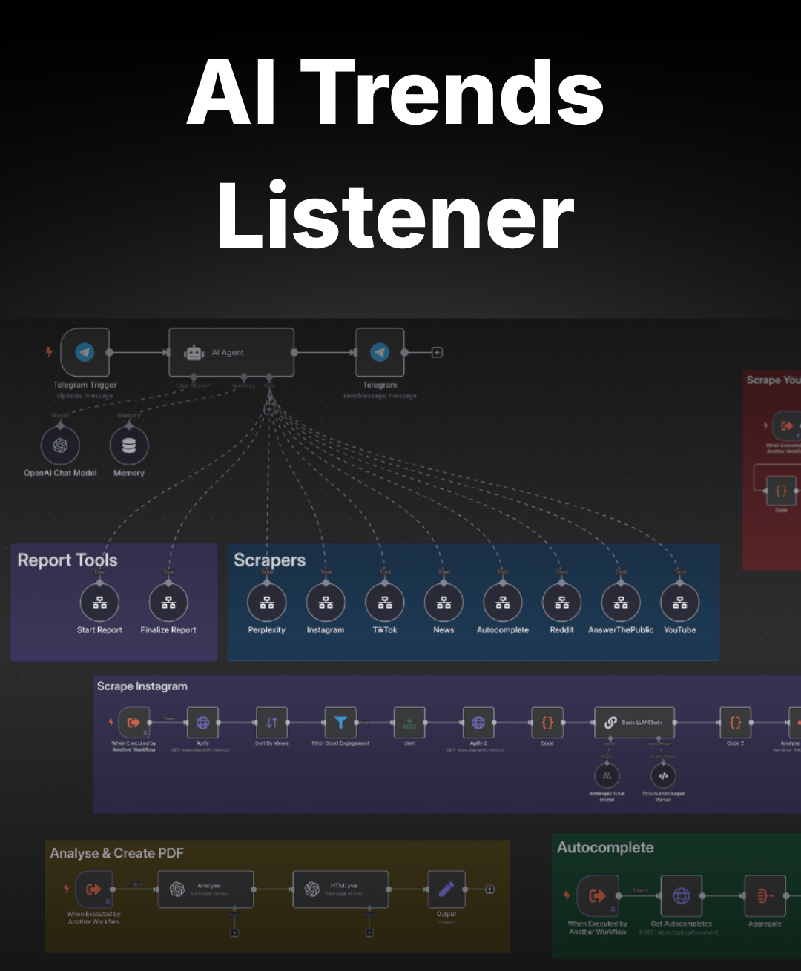Viewport: 801px width, 971px height.
Task: Click the AI Trends Listener heading
Action: (396, 155)
